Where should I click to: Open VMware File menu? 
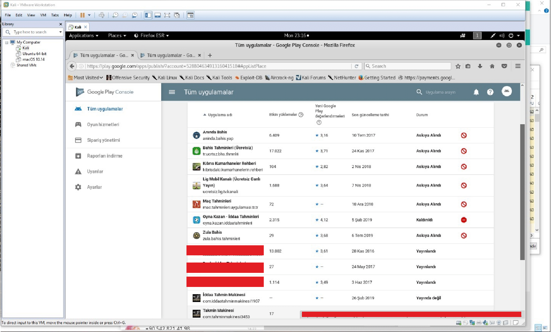(8, 15)
